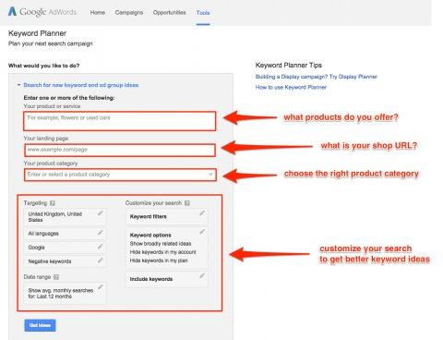
Task: Collapse 'Search for new keyword and ad group ideas'
Action: [x=80, y=85]
